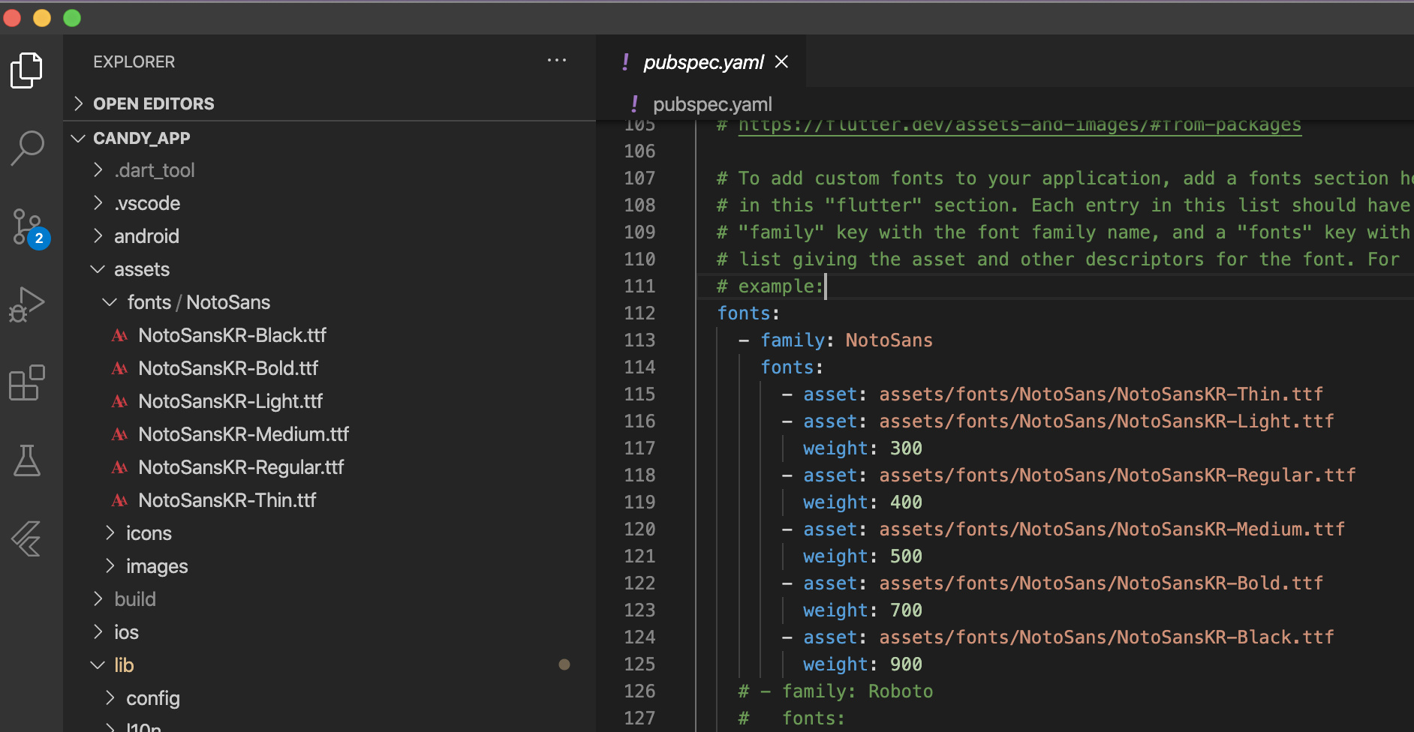Select the NotoSansKR-Thin.ttf file
Viewport: 1414px width, 732px height.
pyautogui.click(x=226, y=499)
